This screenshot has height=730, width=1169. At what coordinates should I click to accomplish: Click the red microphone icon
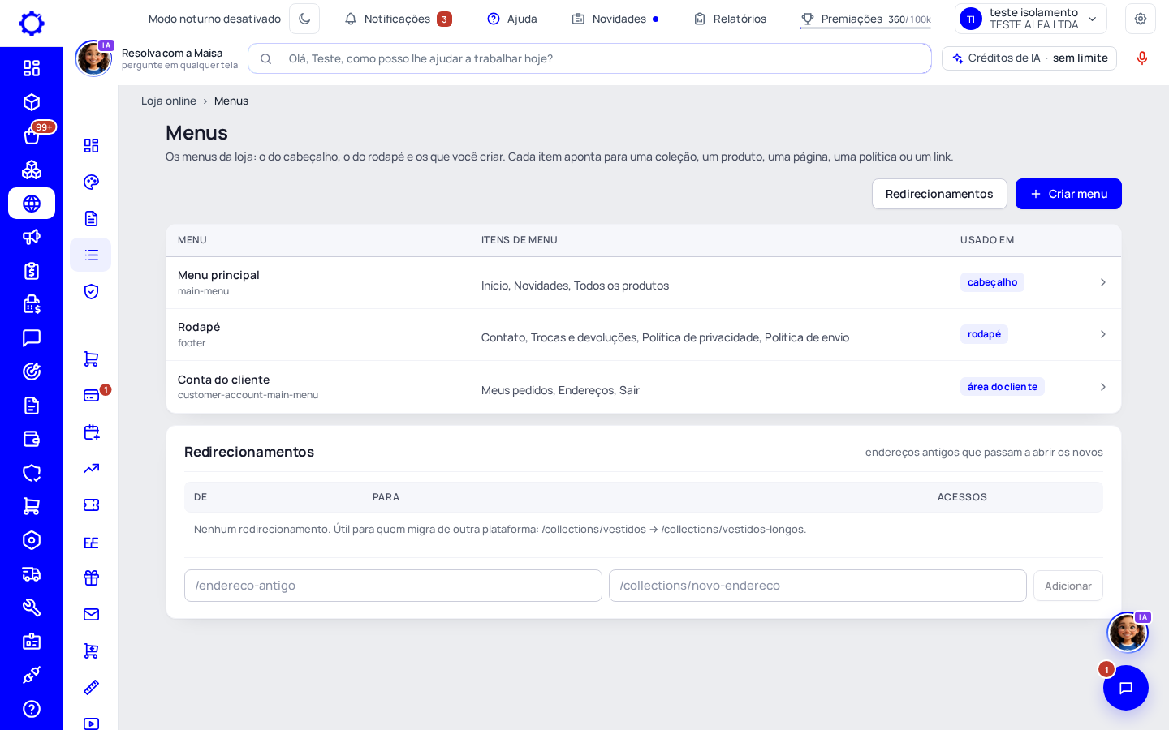point(1142,58)
